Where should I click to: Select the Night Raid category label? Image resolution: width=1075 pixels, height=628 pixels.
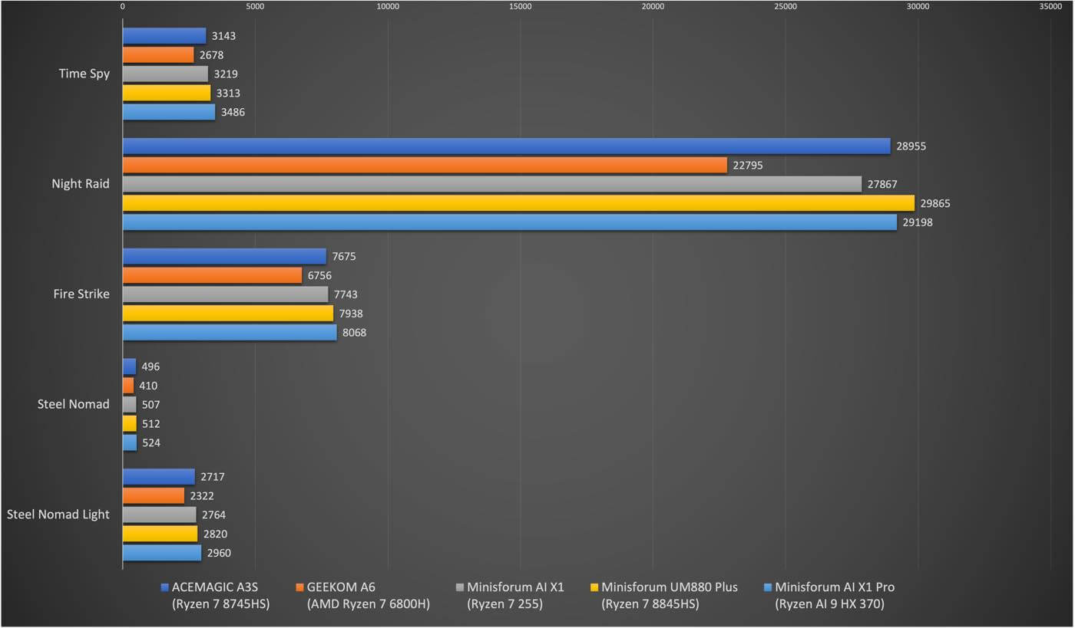pyautogui.click(x=81, y=184)
